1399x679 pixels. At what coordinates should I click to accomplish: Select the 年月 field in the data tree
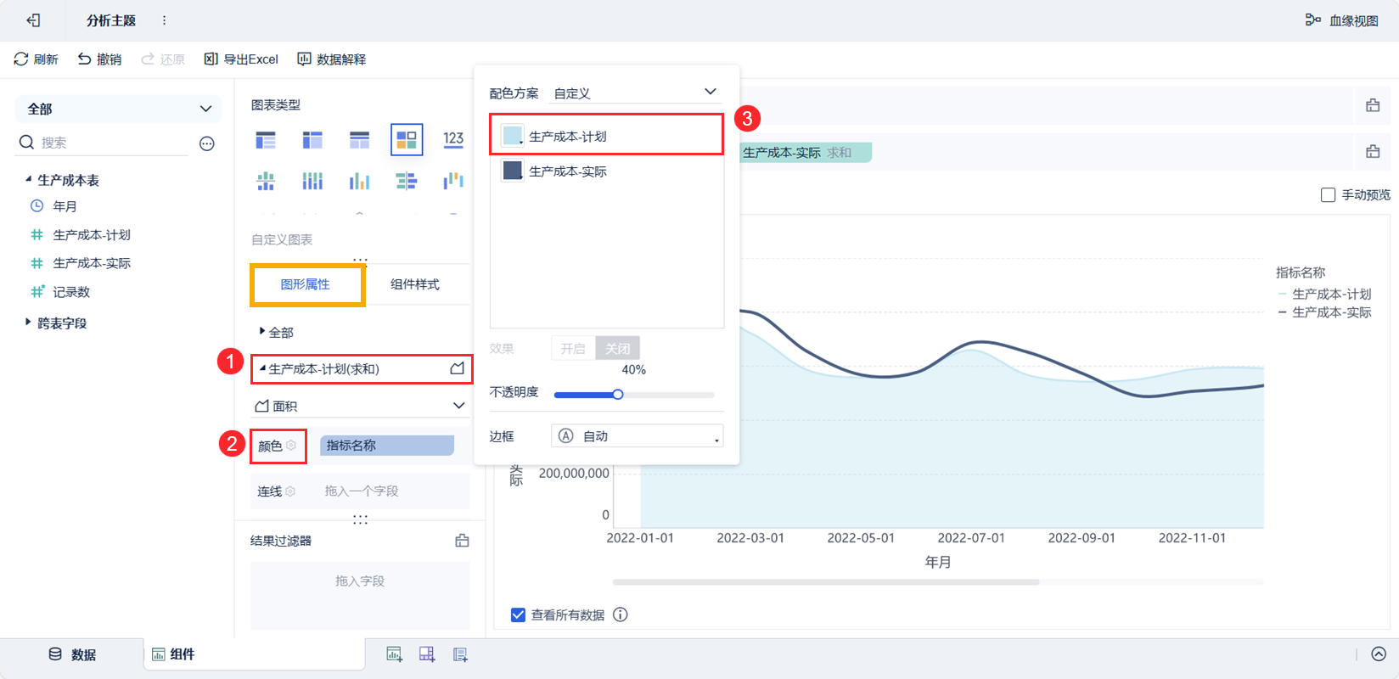(x=65, y=206)
